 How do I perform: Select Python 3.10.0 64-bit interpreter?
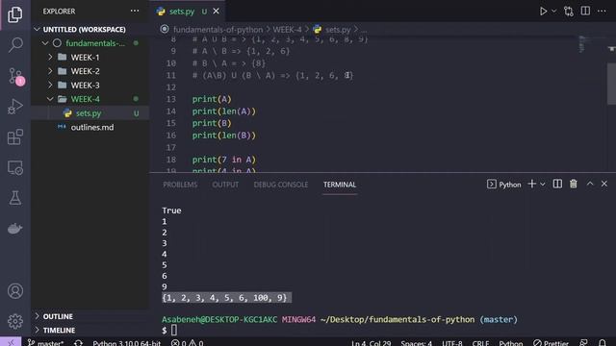126,342
